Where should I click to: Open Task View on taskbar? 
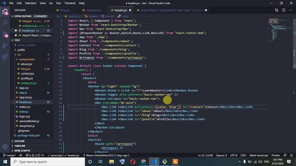pyautogui.click(x=100, y=162)
